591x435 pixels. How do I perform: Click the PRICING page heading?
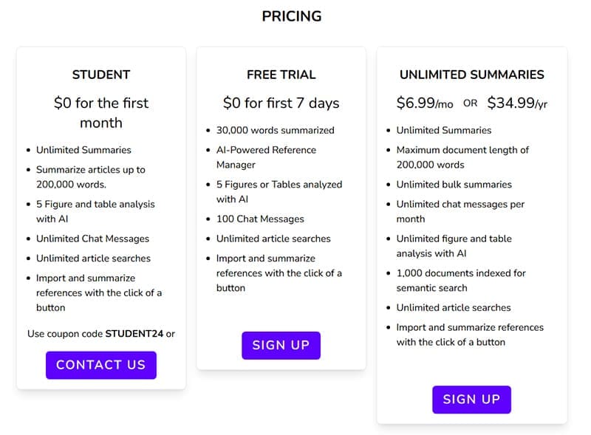tap(292, 16)
